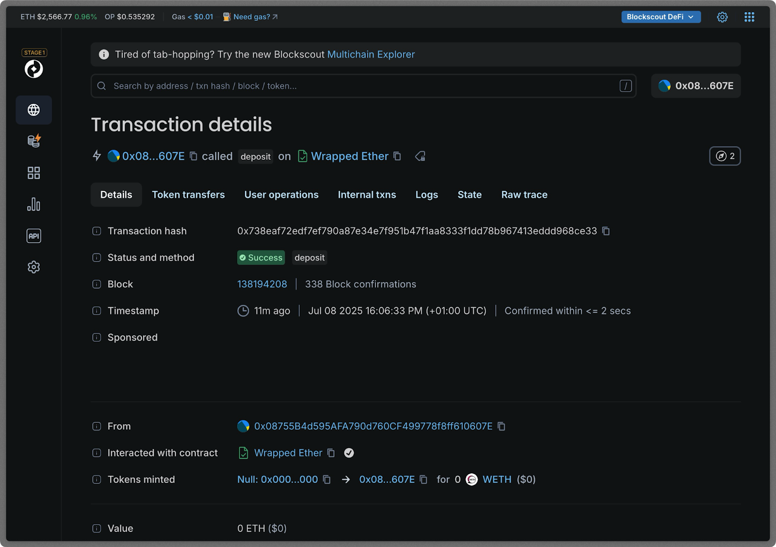Click the Success status badge

click(x=261, y=258)
